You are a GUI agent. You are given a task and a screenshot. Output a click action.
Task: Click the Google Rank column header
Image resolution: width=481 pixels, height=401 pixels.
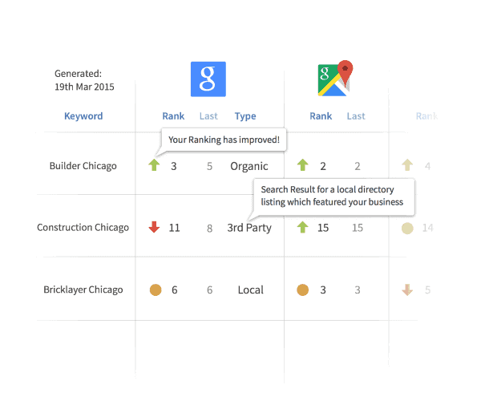[173, 116]
